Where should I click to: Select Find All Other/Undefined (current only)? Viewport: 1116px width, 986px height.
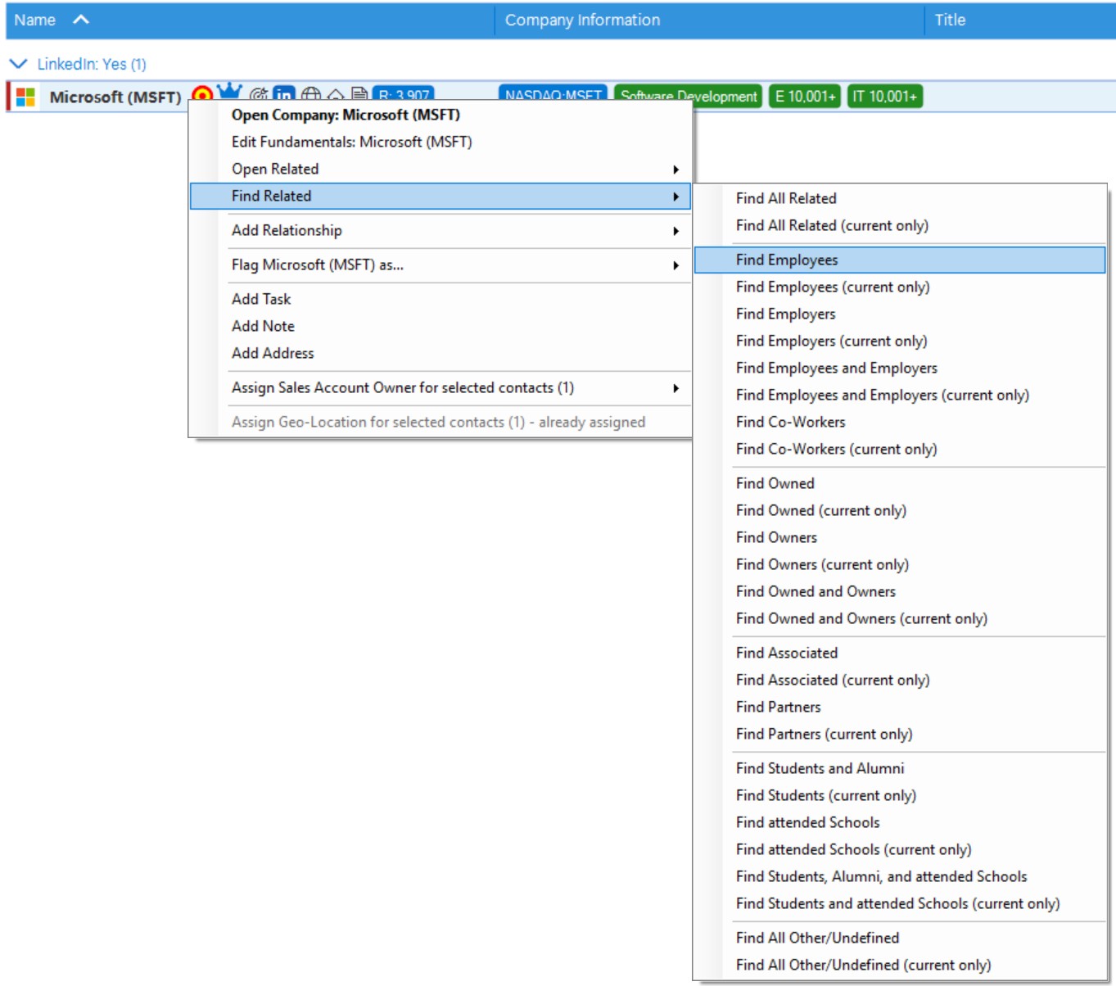point(900,965)
